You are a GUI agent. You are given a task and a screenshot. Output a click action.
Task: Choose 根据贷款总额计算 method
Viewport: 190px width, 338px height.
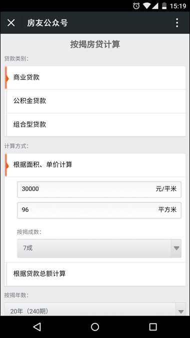click(95, 274)
